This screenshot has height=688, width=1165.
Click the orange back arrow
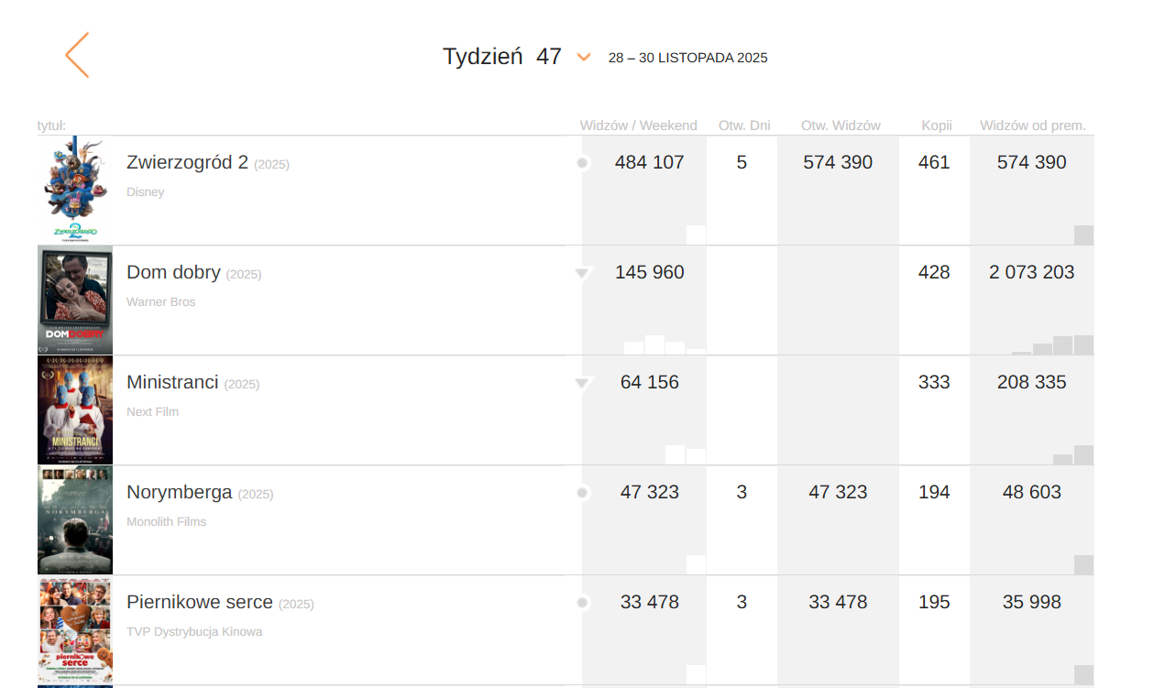coord(77,55)
